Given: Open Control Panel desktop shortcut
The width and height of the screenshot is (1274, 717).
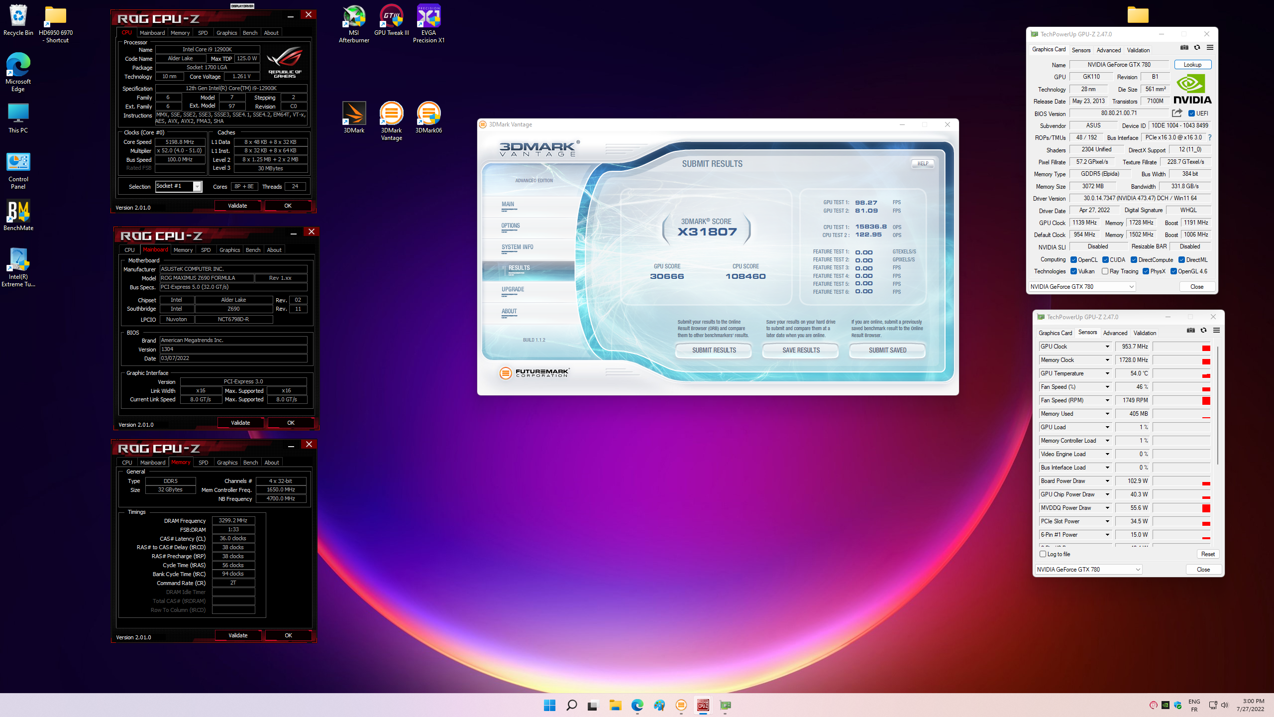Looking at the screenshot, I should 18,171.
